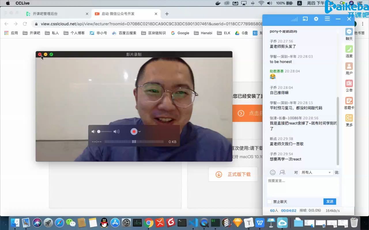
Task: Expand recording options chevron next to record
Action: [x=140, y=132]
